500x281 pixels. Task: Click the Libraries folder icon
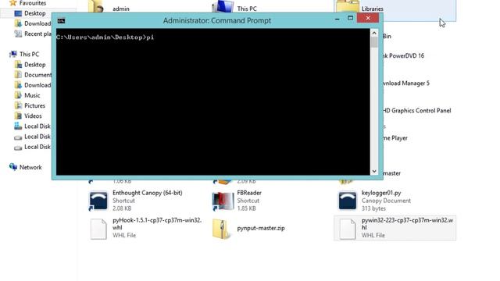tap(347, 6)
